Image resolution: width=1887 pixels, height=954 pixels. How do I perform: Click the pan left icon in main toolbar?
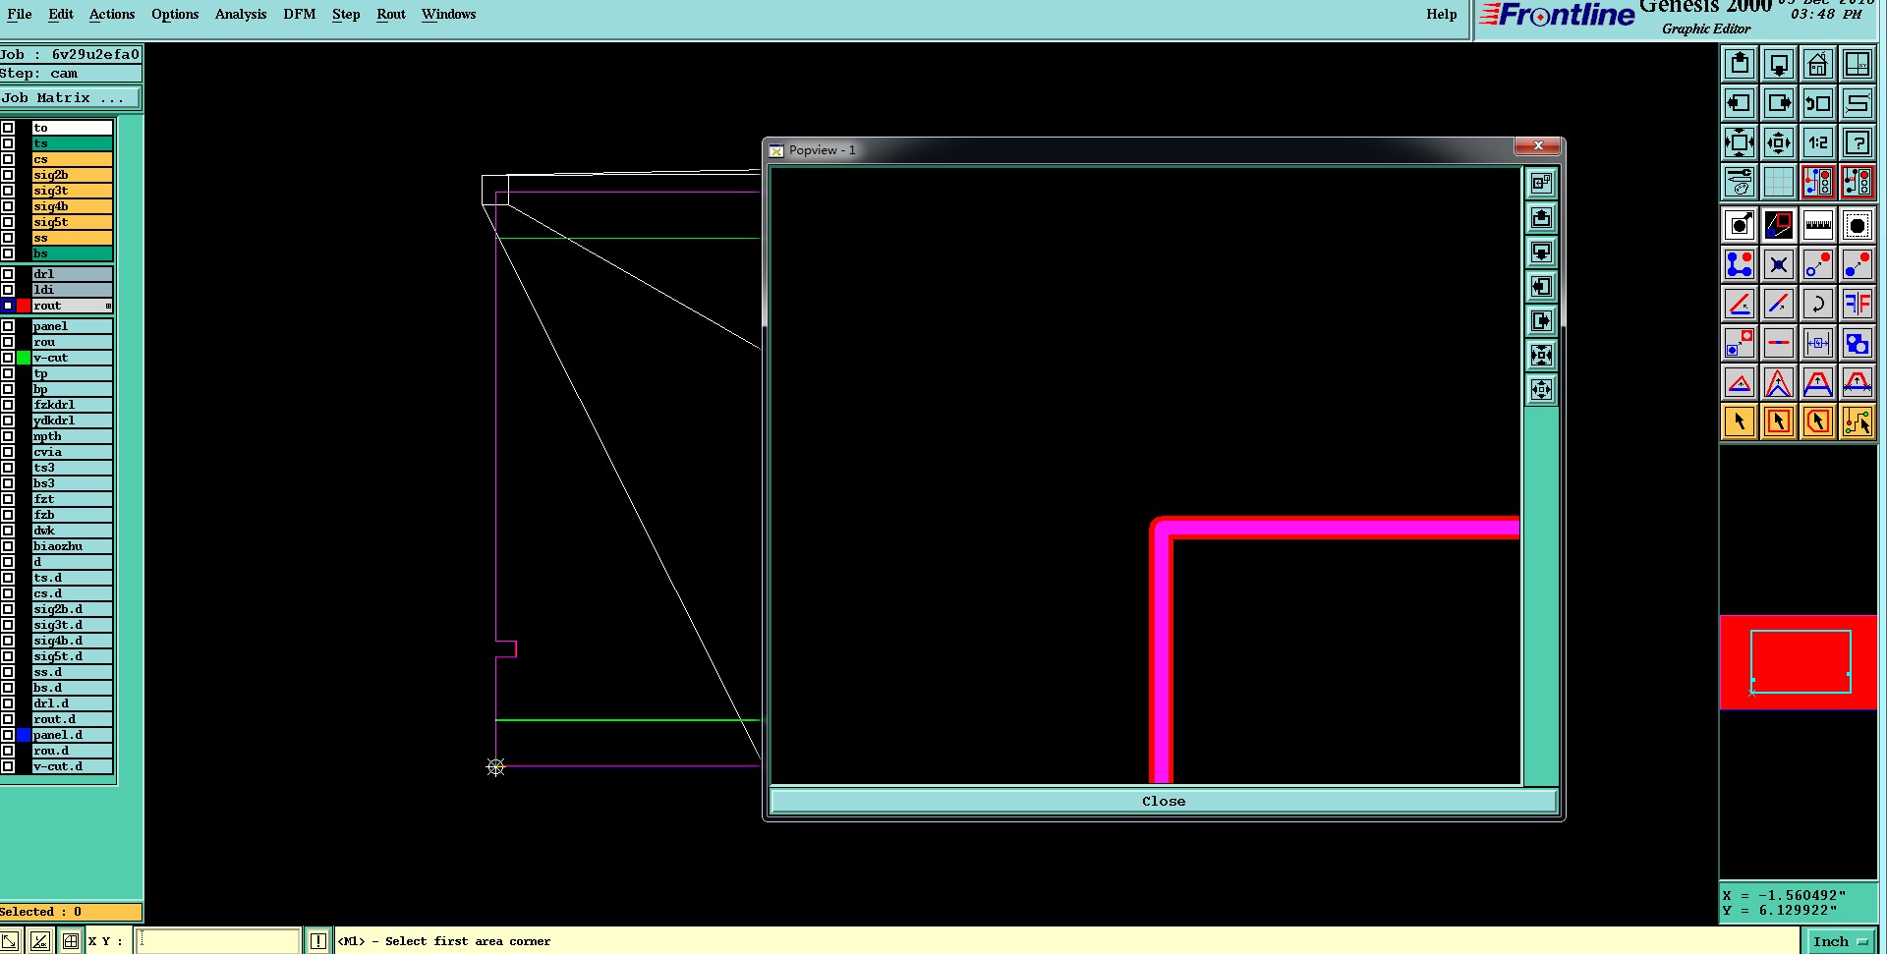point(1740,103)
